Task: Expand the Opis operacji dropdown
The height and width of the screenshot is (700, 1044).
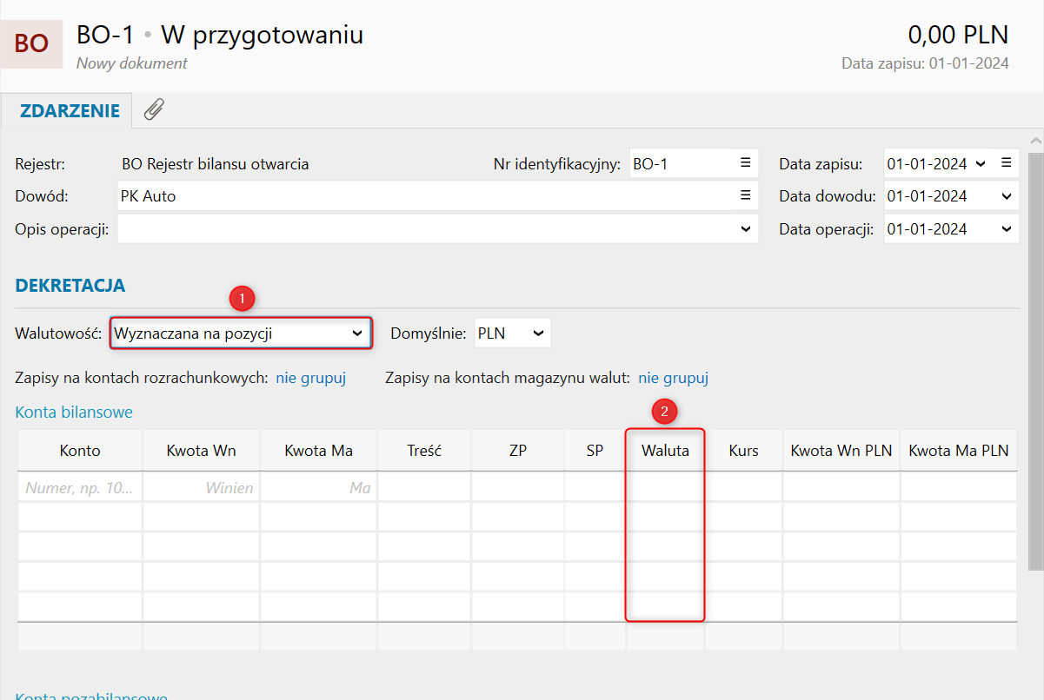Action: pyautogui.click(x=745, y=229)
